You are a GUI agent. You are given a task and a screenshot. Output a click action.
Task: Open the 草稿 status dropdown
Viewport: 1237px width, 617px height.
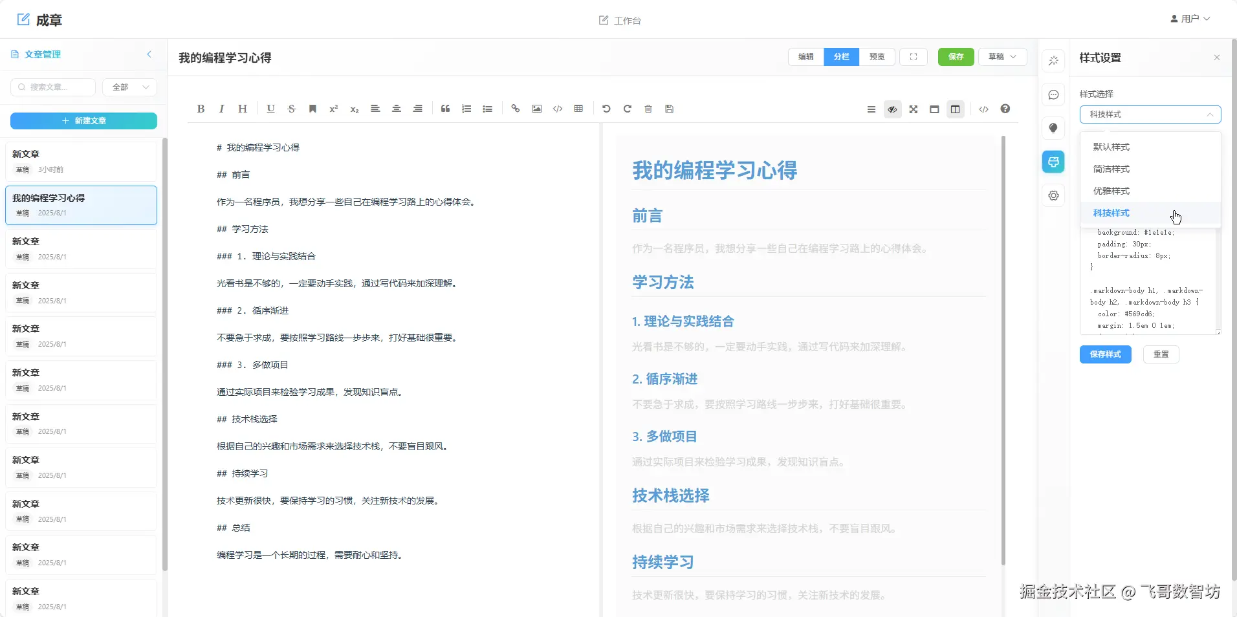click(x=1002, y=57)
